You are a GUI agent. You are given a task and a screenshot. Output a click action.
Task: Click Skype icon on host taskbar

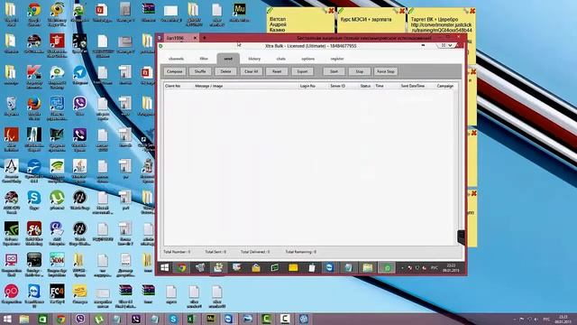click(173, 319)
